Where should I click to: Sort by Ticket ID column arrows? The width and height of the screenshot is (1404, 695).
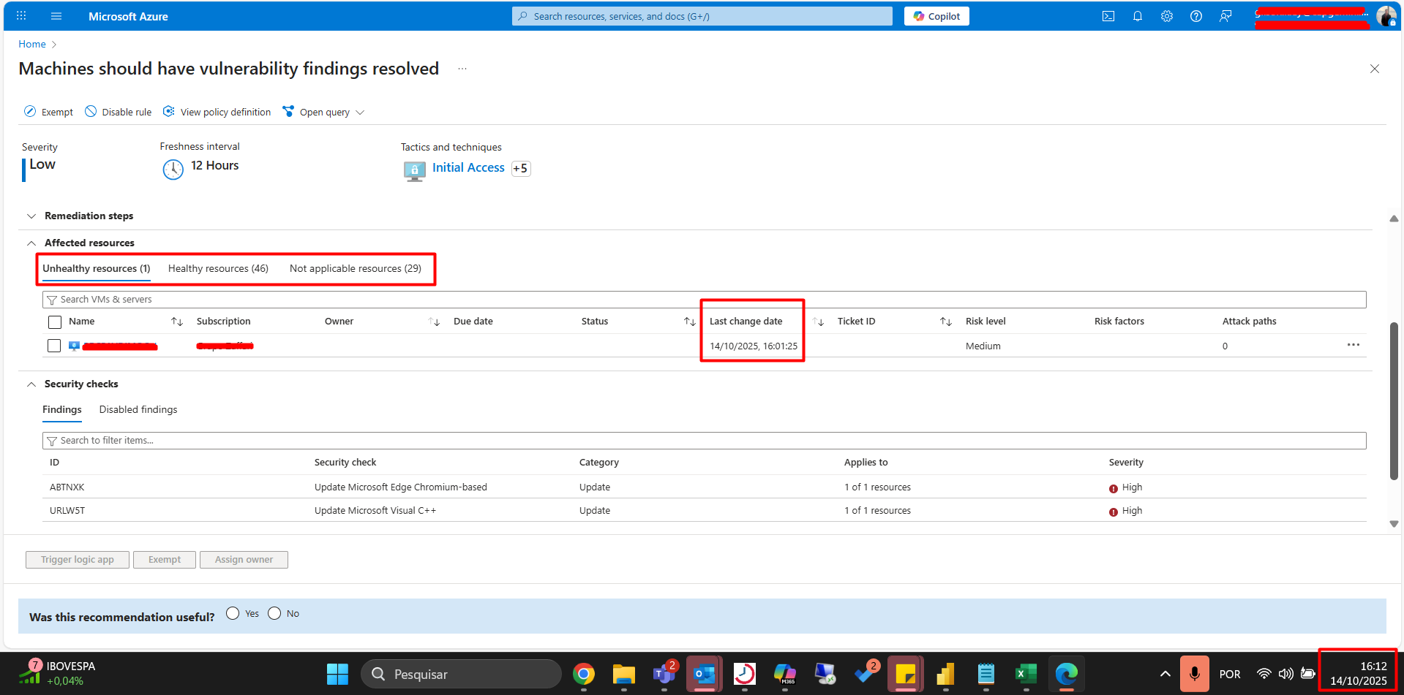point(946,322)
